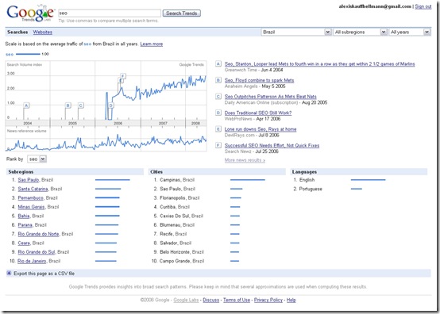Screen dimensions: 440x314
Task: Switch to the Websites tab
Action: [x=42, y=33]
